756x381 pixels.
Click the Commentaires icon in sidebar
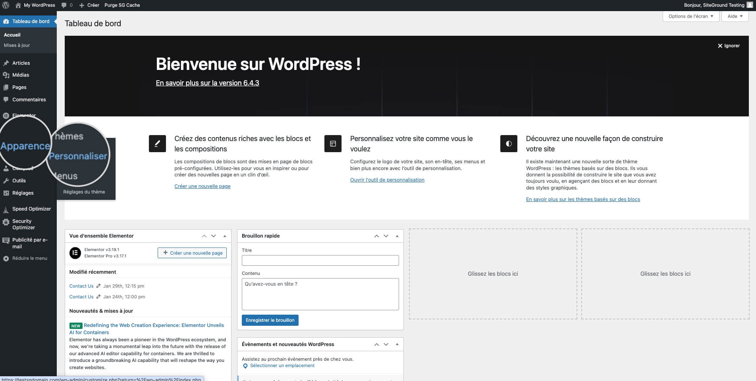[6, 99]
